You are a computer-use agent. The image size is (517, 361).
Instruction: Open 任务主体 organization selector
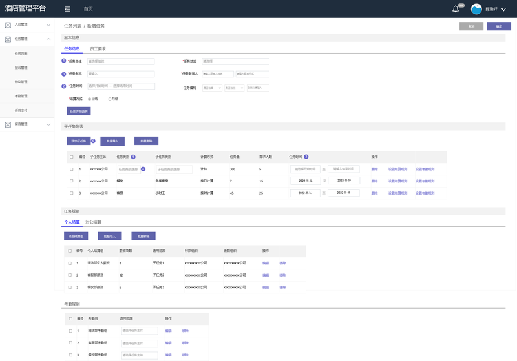coord(121,61)
